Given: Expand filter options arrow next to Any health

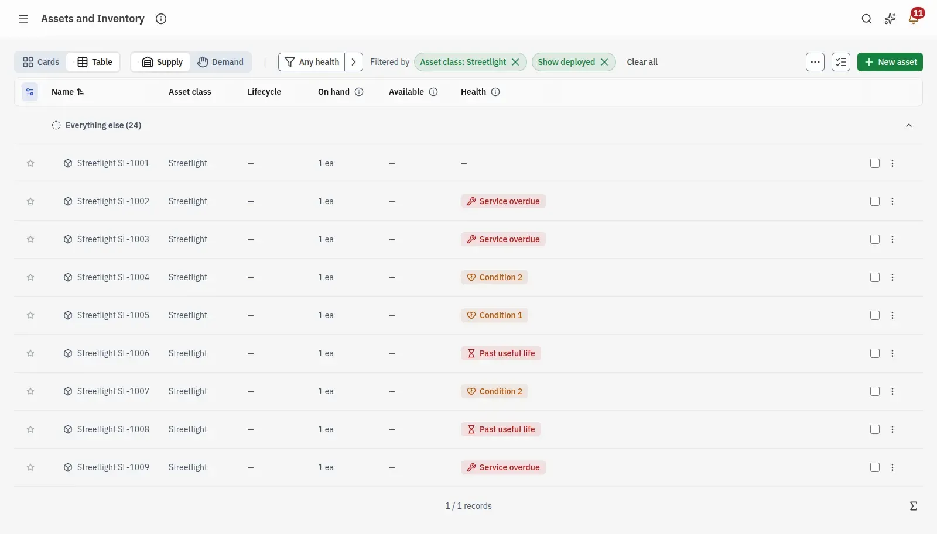Looking at the screenshot, I should tap(354, 62).
